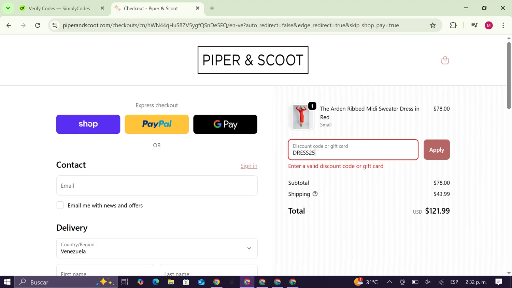Switch the ESP keyboard language indicator
This screenshot has height=288, width=512.
coord(454,282)
